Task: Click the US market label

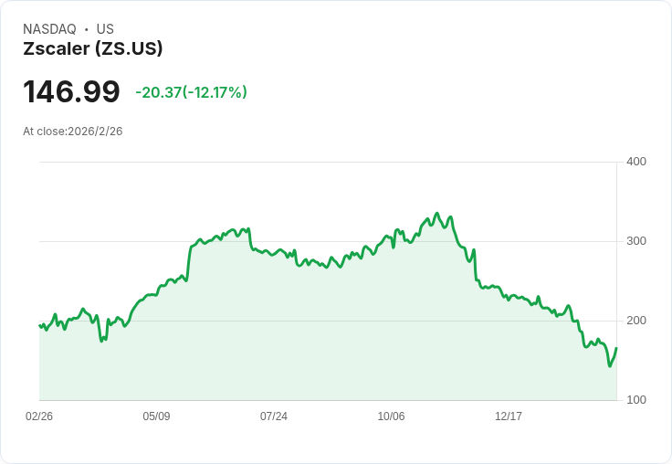Action: [x=105, y=29]
